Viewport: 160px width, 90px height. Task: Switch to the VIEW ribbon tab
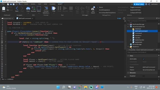coord(45,4)
